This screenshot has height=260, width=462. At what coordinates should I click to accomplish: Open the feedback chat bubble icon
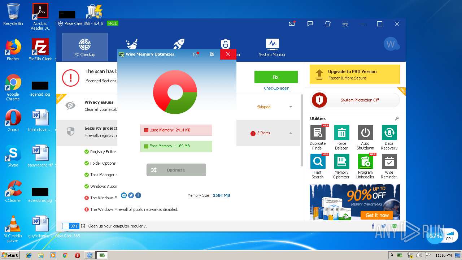click(x=310, y=24)
